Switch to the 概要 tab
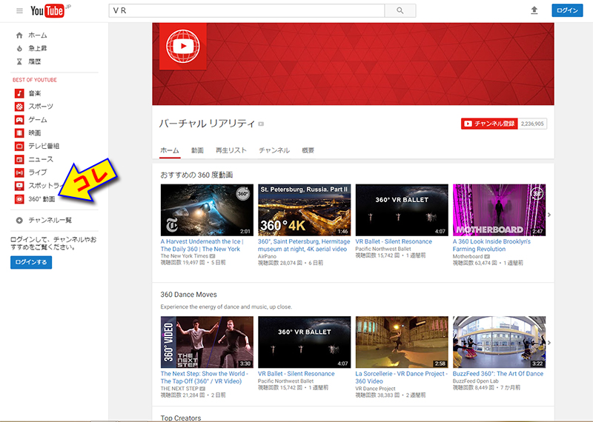Viewport: 593px width, 422px height. pyautogui.click(x=308, y=150)
